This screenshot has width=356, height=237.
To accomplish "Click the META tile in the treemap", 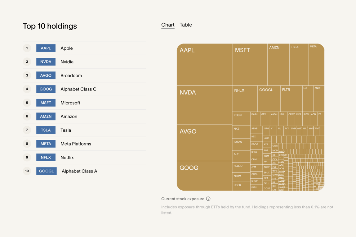I will 317,65.
